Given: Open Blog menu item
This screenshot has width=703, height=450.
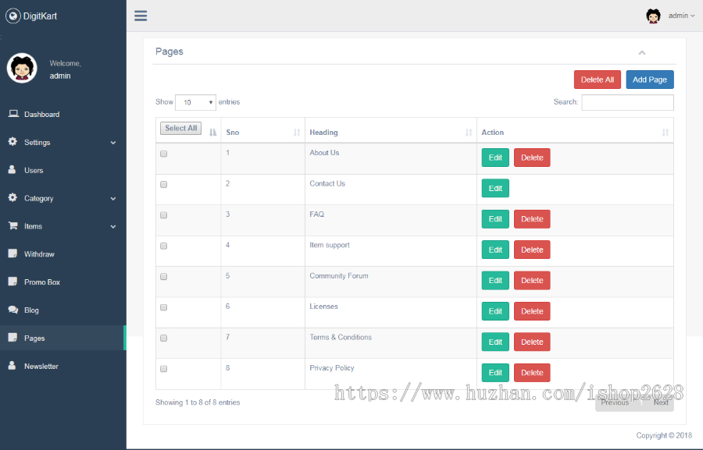Looking at the screenshot, I should (62, 310).
